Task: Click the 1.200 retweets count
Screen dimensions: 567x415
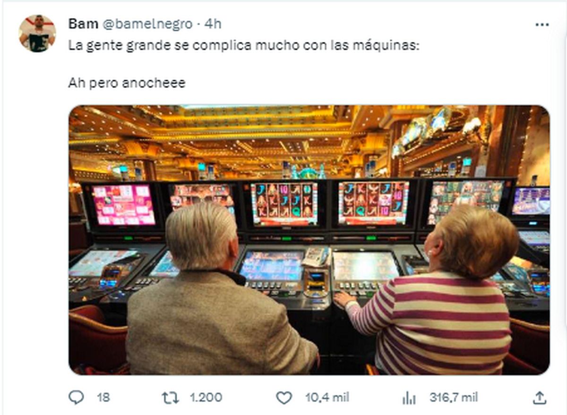Action: pos(206,398)
